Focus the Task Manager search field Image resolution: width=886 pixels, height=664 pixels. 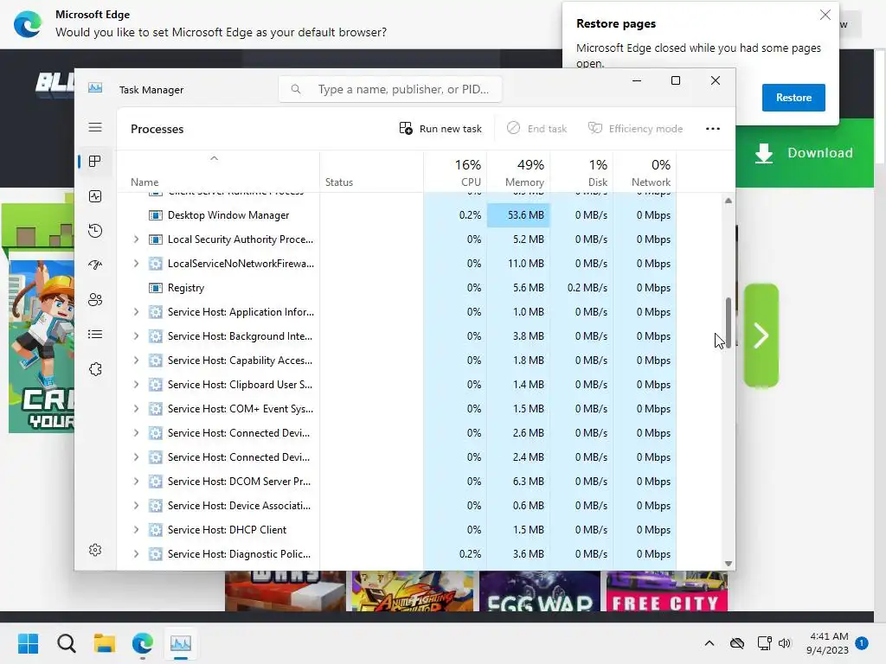[x=390, y=89]
